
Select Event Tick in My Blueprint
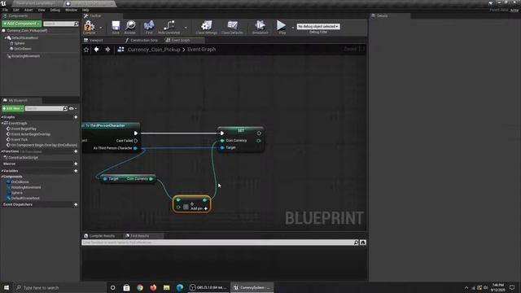[20, 140]
